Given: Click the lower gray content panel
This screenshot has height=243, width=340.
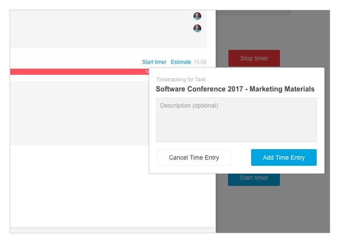Looking at the screenshot, I should click(x=79, y=113).
